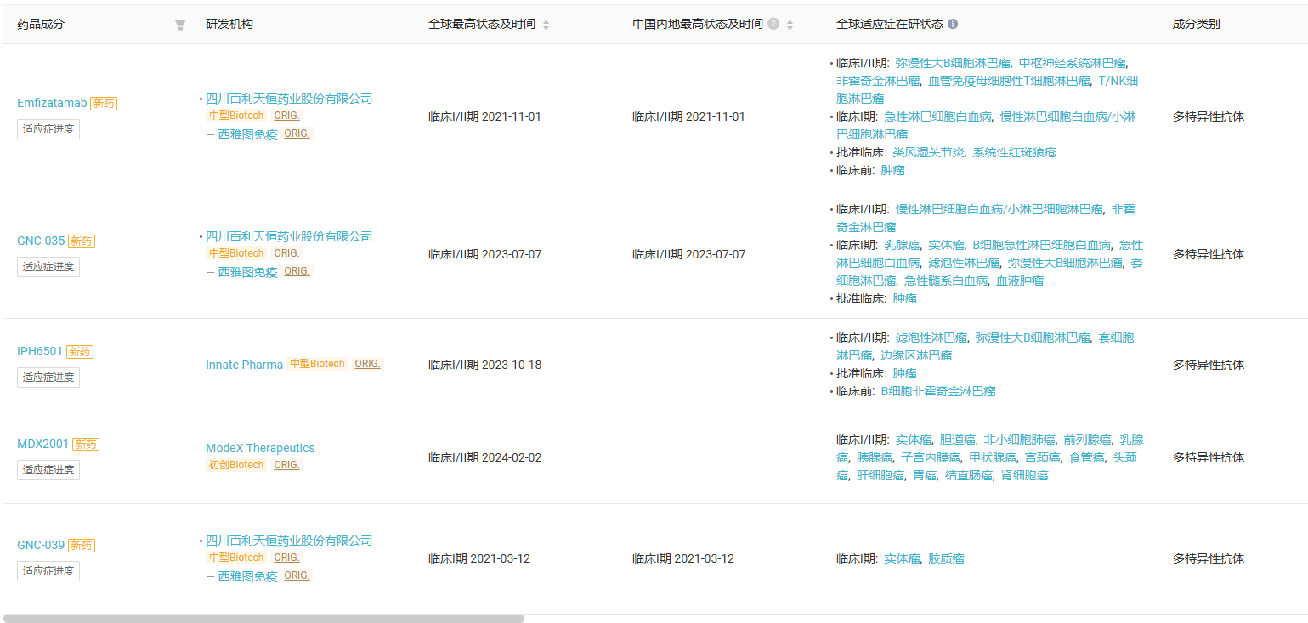Sort by 全球最高状态及时间 arrows
Image resolution: width=1308 pixels, height=623 pixels.
[x=546, y=25]
